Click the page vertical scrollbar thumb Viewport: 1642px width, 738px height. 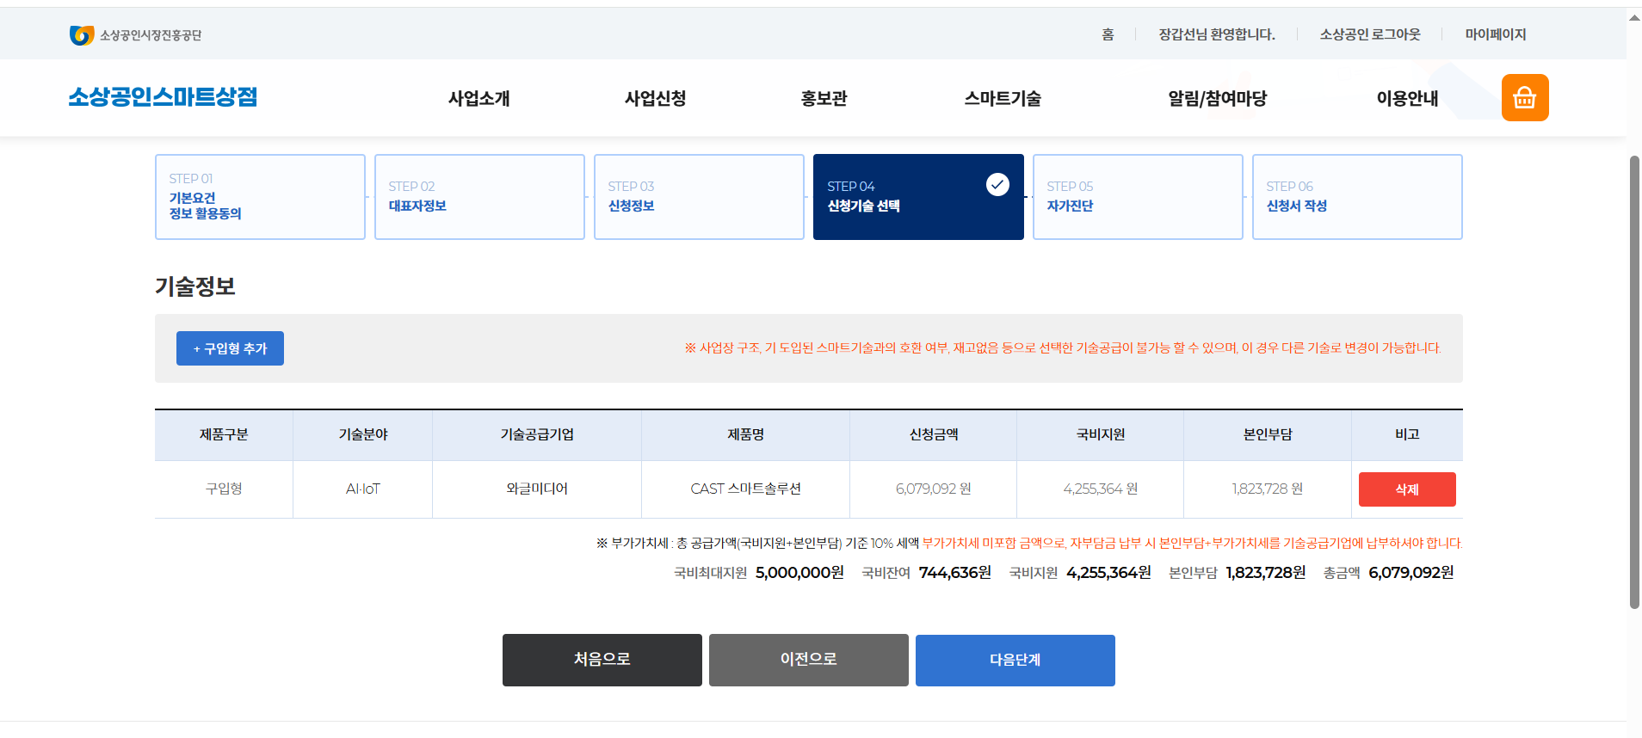pos(1634,382)
